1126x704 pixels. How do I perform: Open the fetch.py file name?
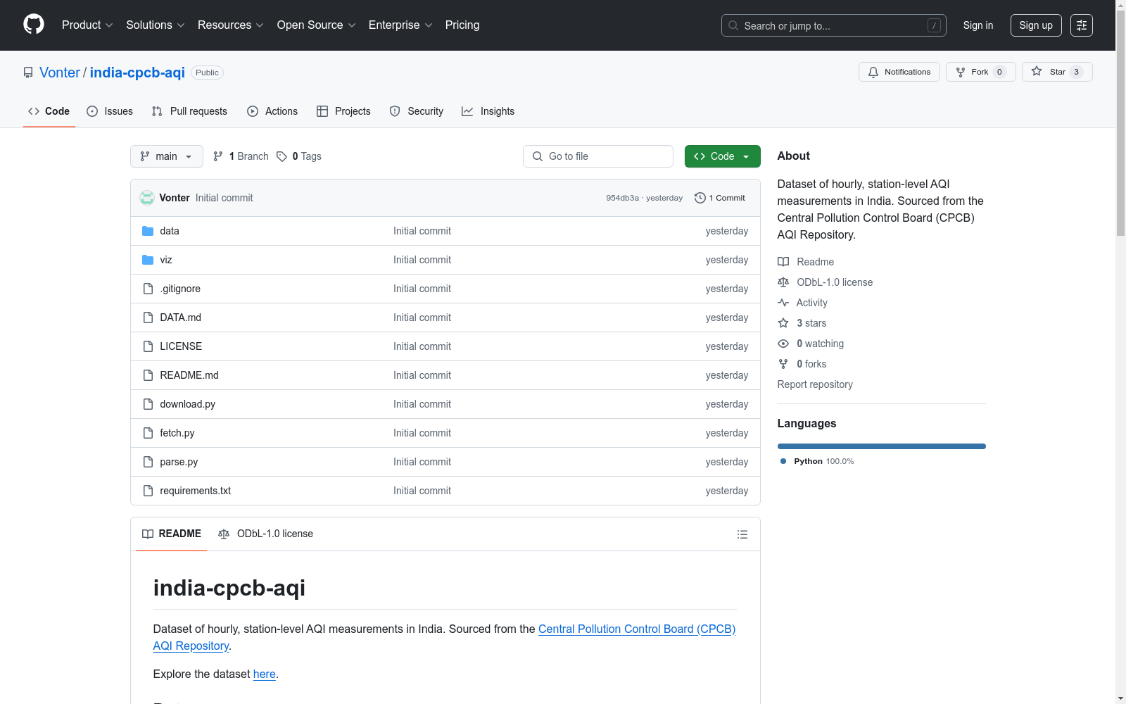point(177,433)
